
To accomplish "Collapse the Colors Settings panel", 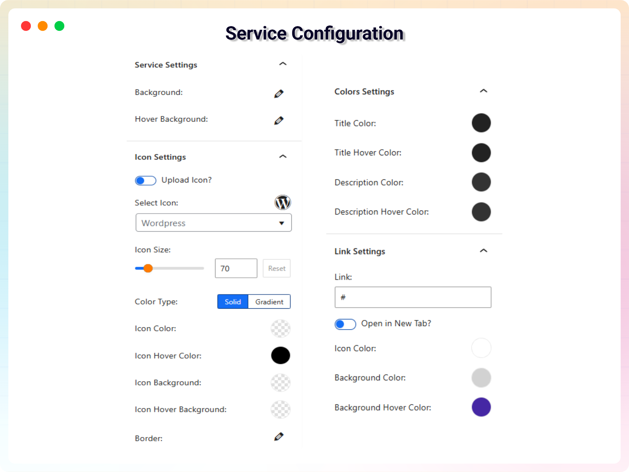I will pos(483,91).
